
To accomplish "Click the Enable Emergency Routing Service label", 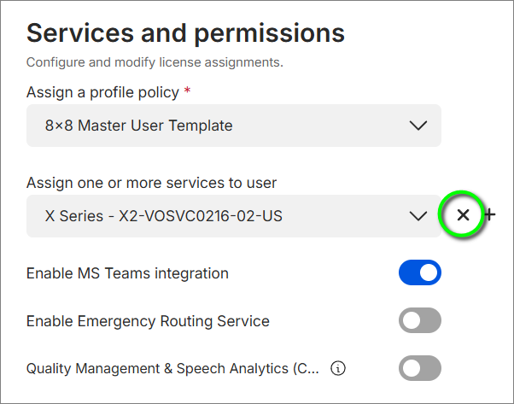I will (148, 321).
